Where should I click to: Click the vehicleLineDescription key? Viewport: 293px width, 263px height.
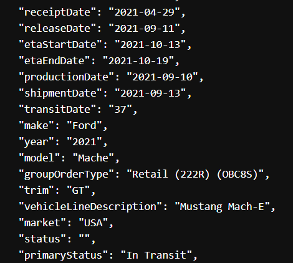tap(93, 208)
